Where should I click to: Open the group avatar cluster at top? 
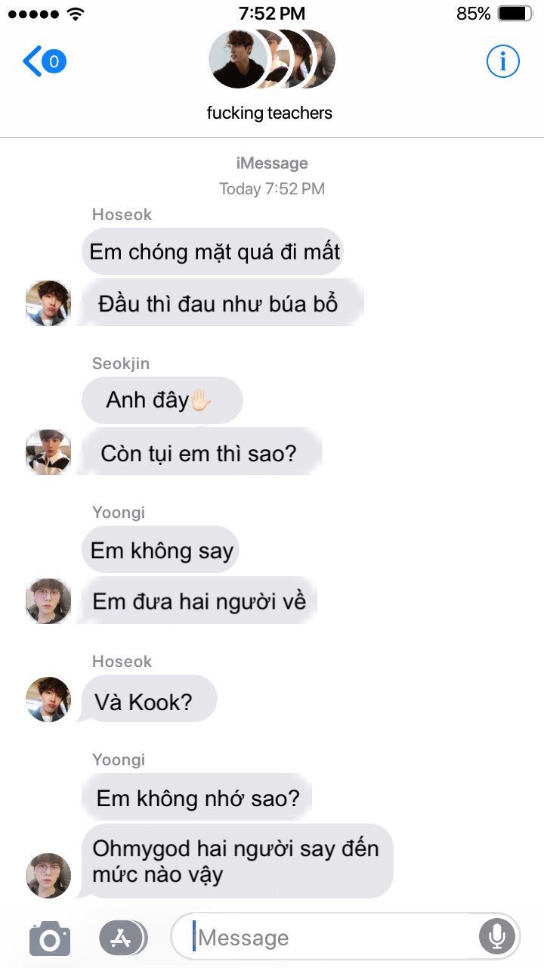(x=270, y=59)
